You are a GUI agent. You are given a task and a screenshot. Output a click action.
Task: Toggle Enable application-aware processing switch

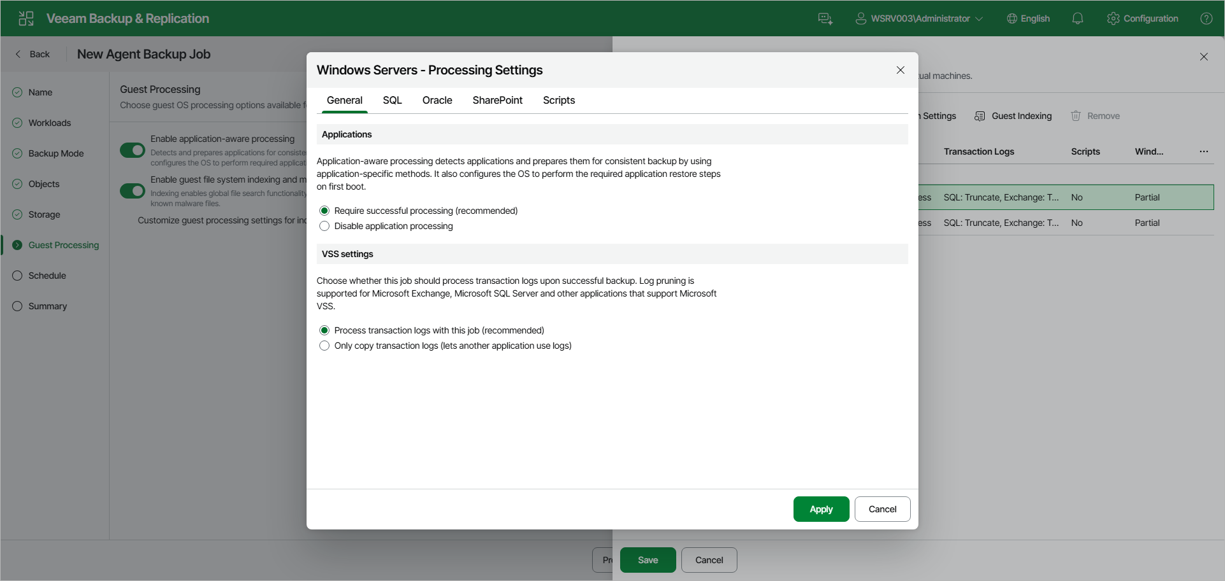click(x=133, y=150)
